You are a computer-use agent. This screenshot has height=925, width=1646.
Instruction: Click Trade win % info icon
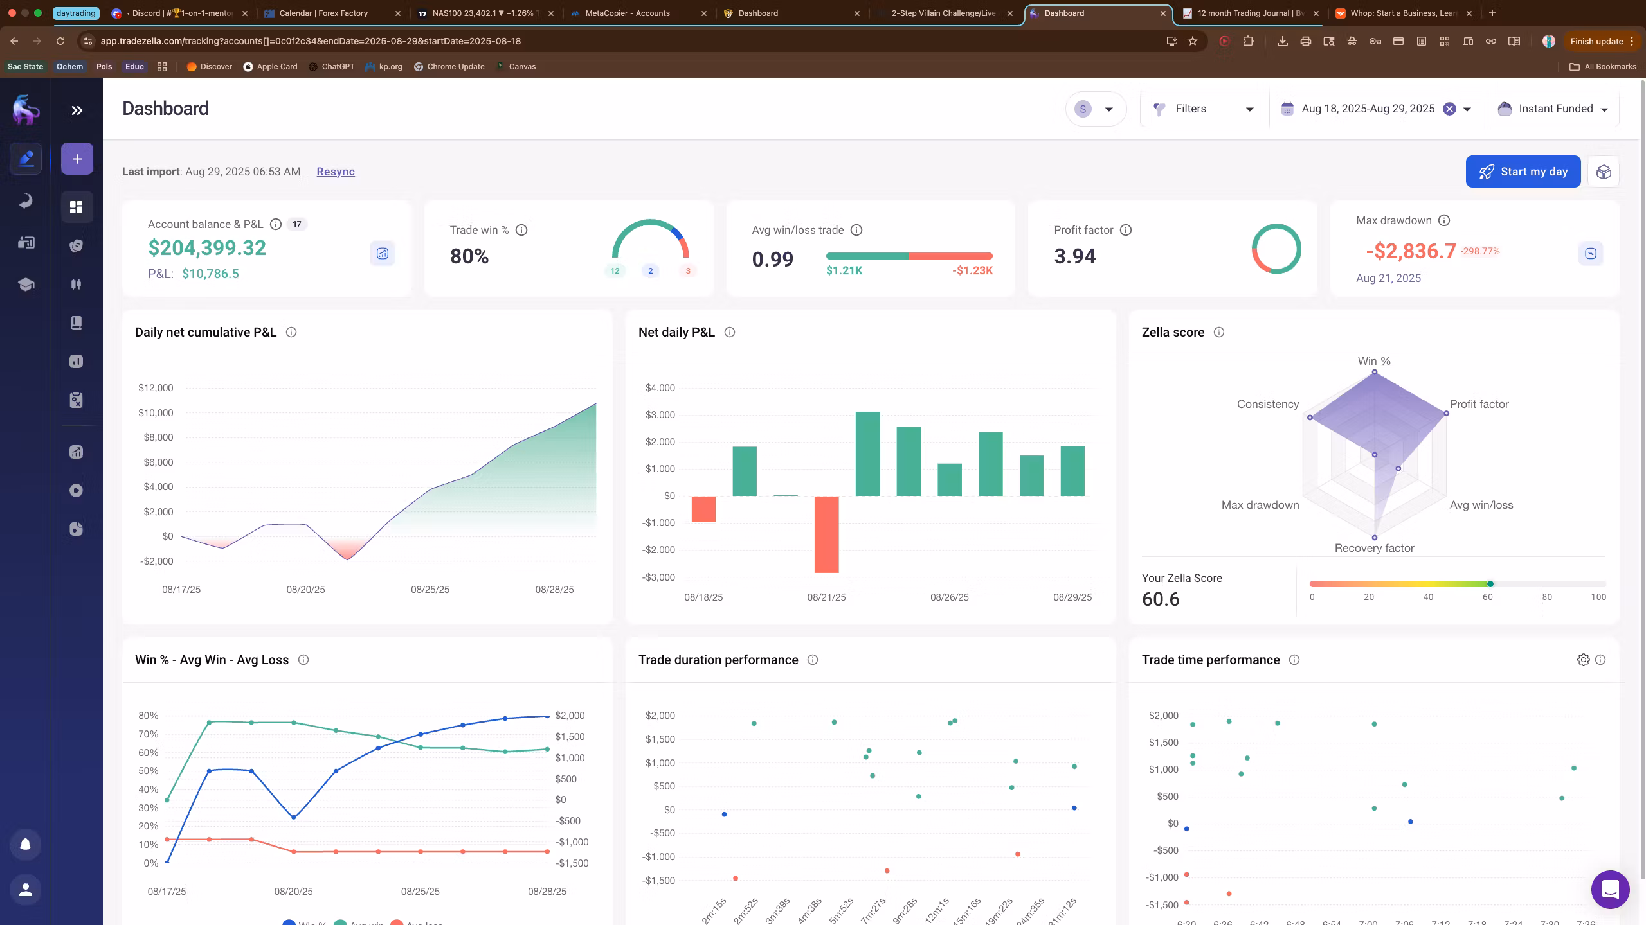521,230
